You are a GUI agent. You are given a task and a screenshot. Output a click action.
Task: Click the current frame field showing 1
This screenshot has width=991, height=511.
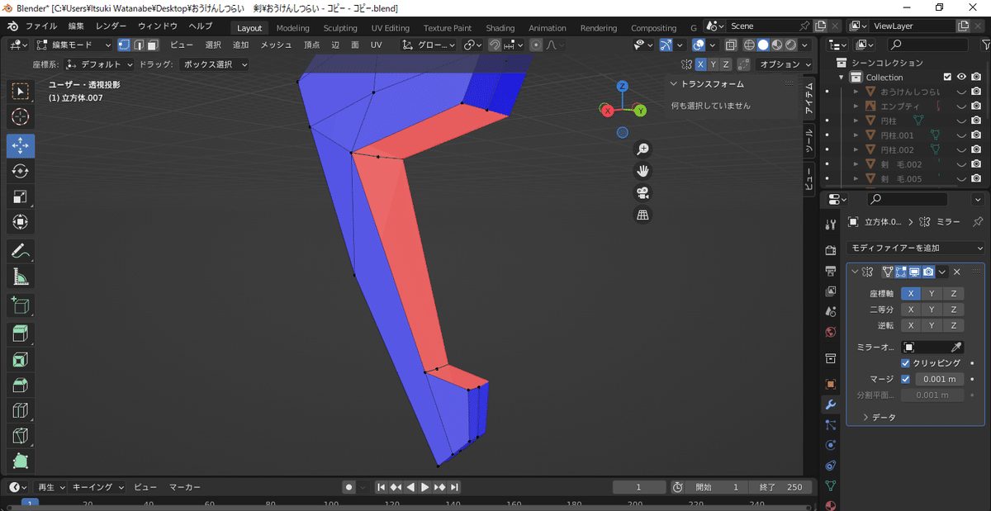[639, 487]
